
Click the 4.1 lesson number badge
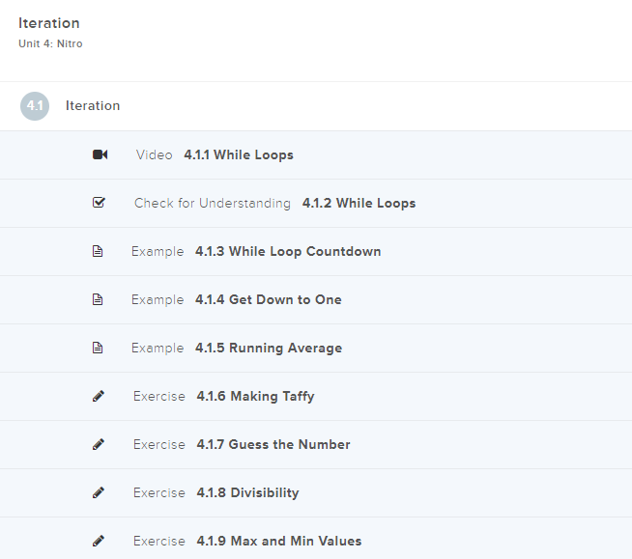pos(35,106)
